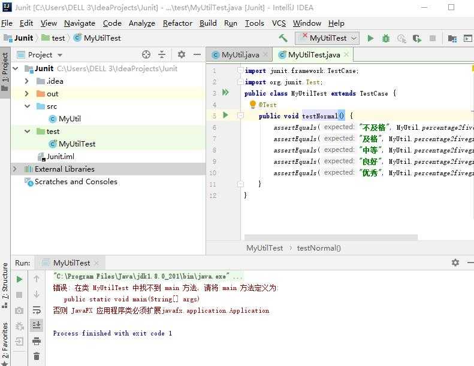Run MyUtilTest with the green toolbar arrow

click(370, 38)
